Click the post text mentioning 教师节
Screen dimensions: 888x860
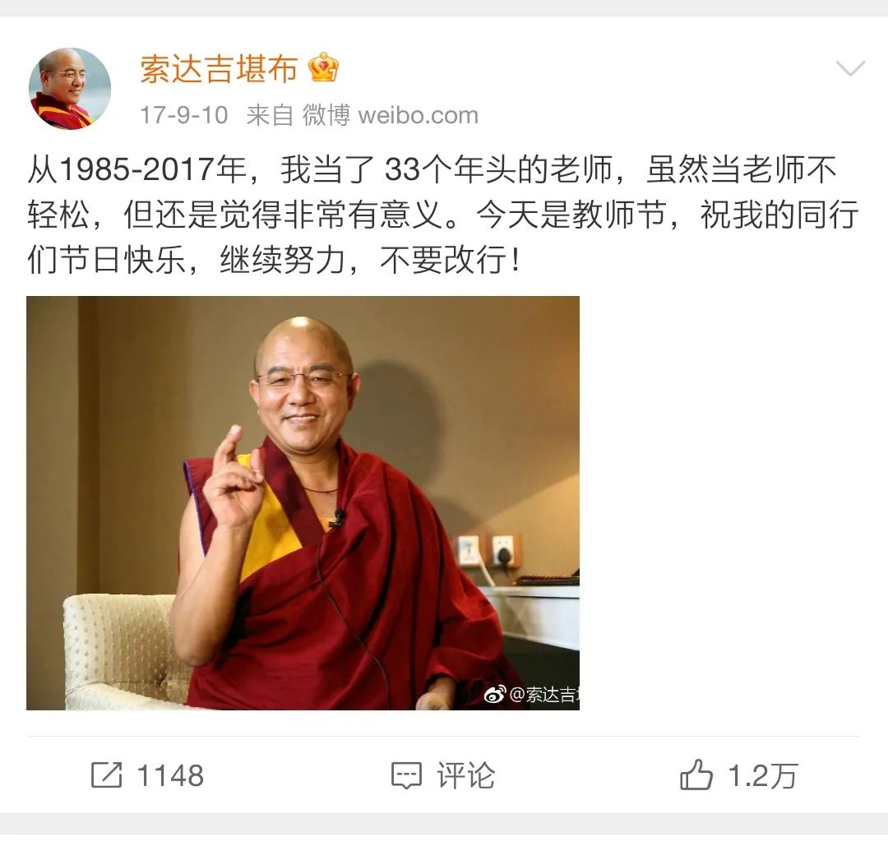(443, 215)
